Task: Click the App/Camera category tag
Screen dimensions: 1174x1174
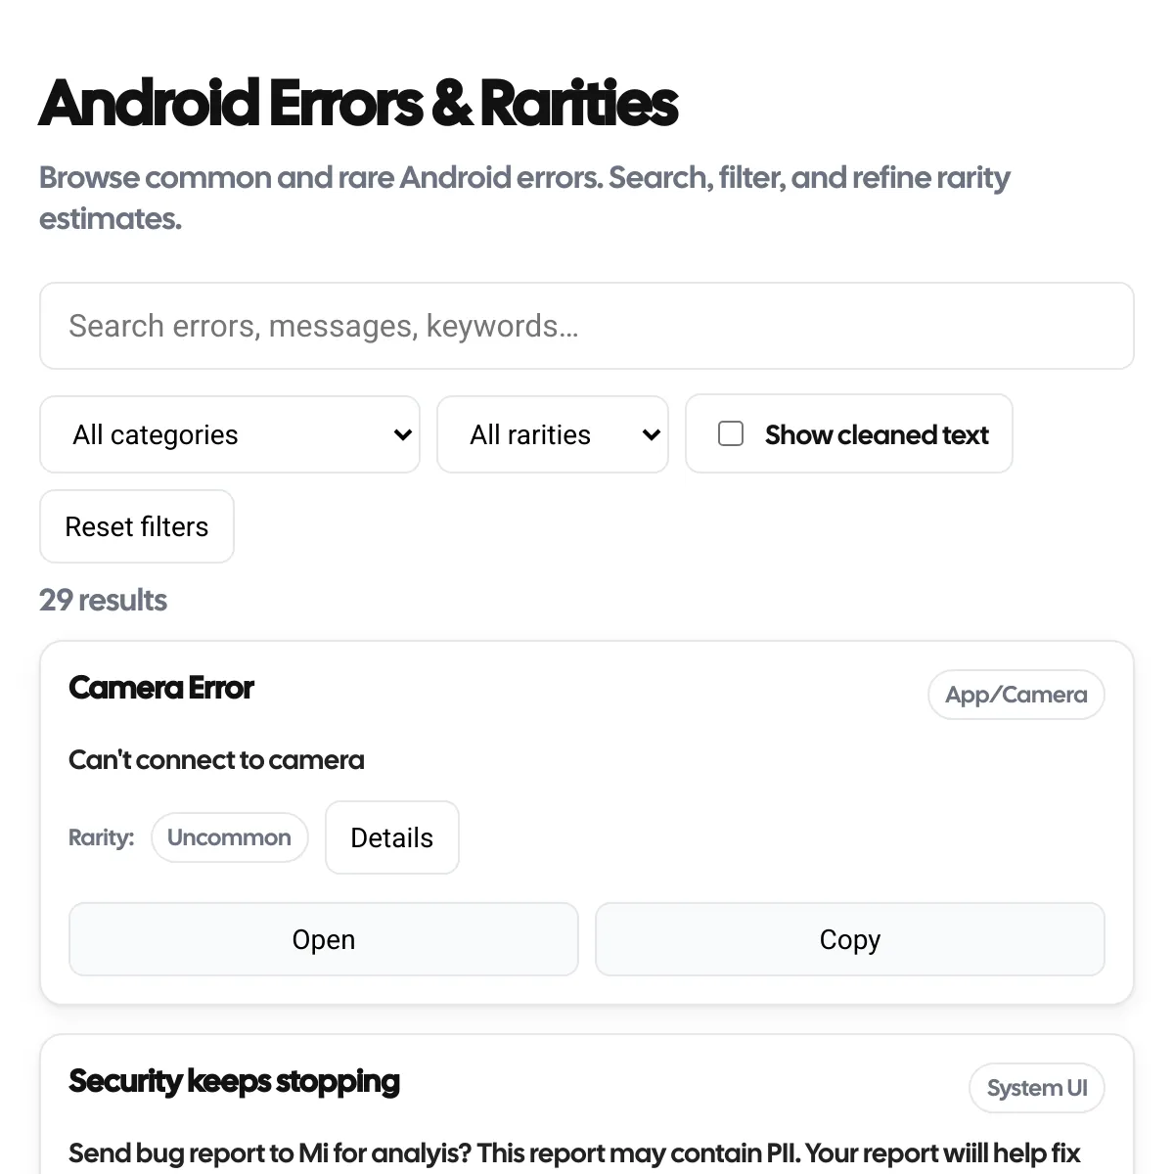Action: [1016, 695]
